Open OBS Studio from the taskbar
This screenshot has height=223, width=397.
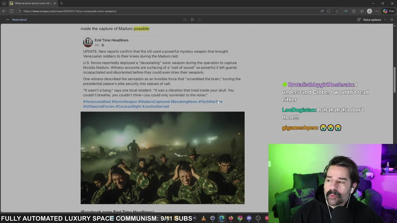[x=258, y=218]
